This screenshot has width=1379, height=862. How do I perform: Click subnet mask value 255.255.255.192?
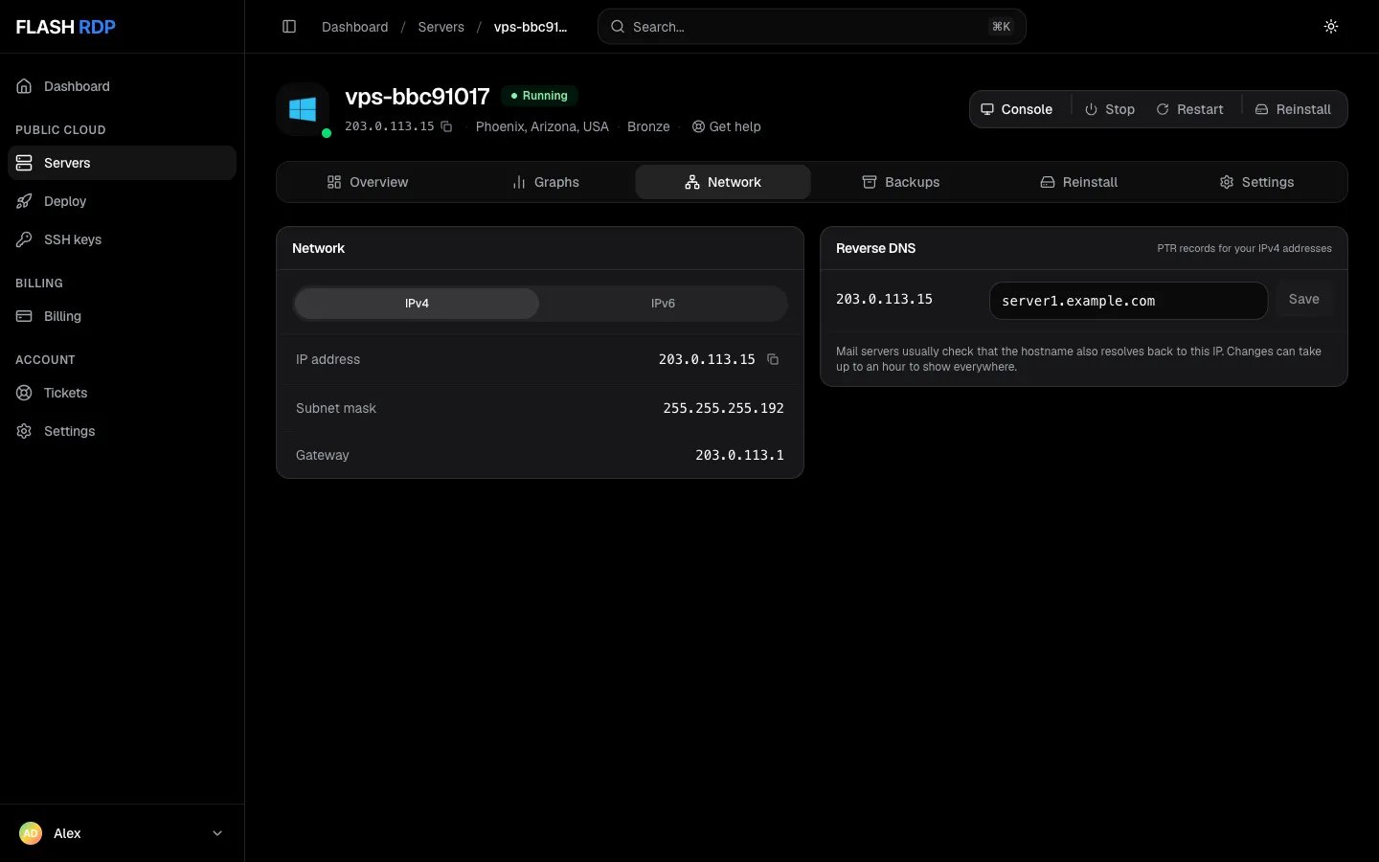[x=724, y=408]
